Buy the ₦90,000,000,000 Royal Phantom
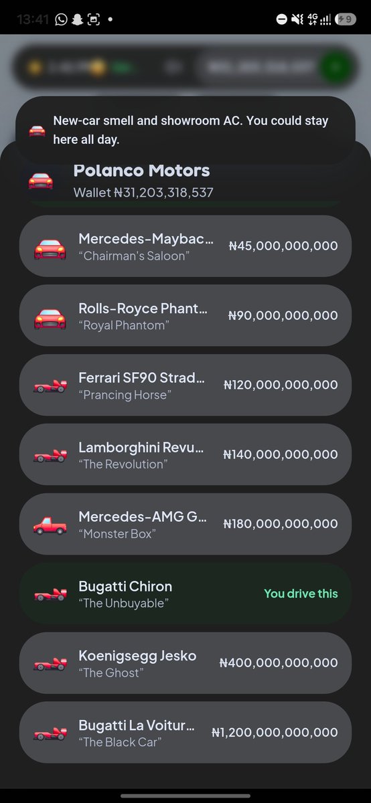The height and width of the screenshot is (803, 371). click(185, 316)
